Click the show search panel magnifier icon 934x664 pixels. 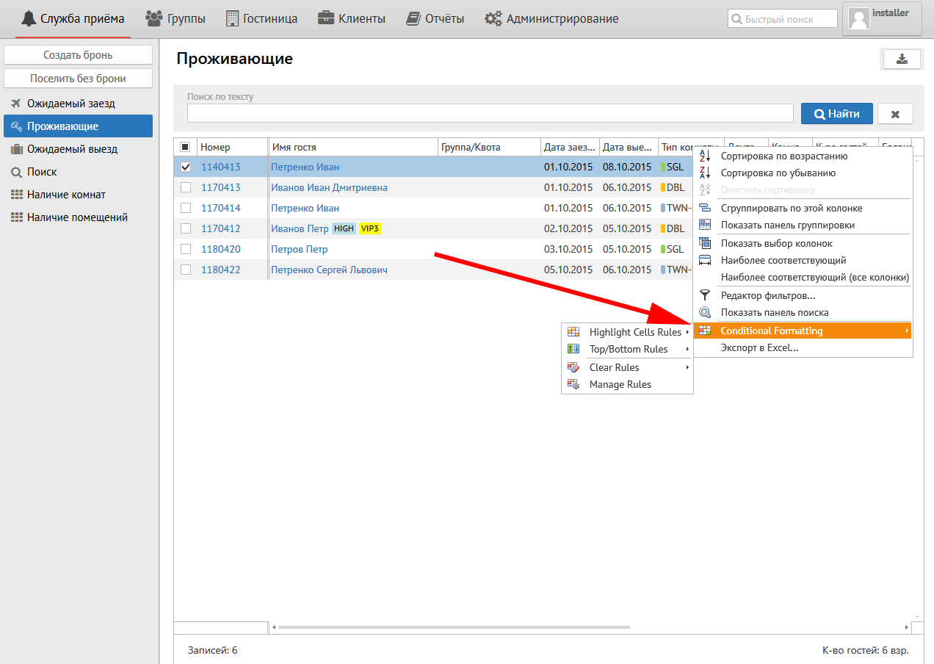[705, 312]
